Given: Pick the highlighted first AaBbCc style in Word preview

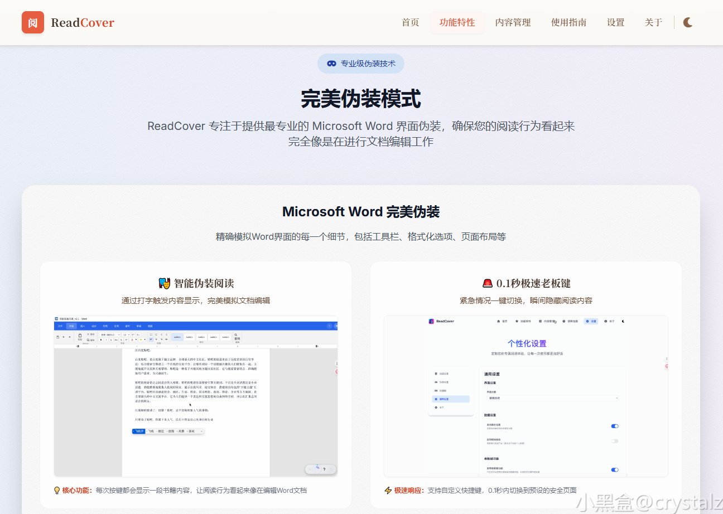Looking at the screenshot, I should [177, 337].
